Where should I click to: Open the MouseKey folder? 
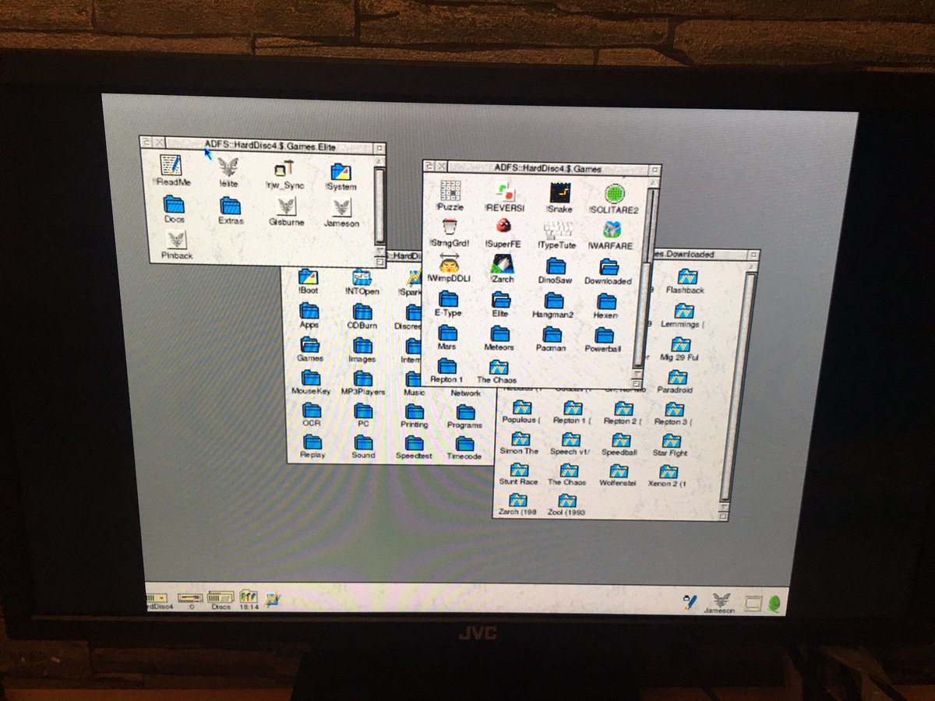tap(311, 378)
